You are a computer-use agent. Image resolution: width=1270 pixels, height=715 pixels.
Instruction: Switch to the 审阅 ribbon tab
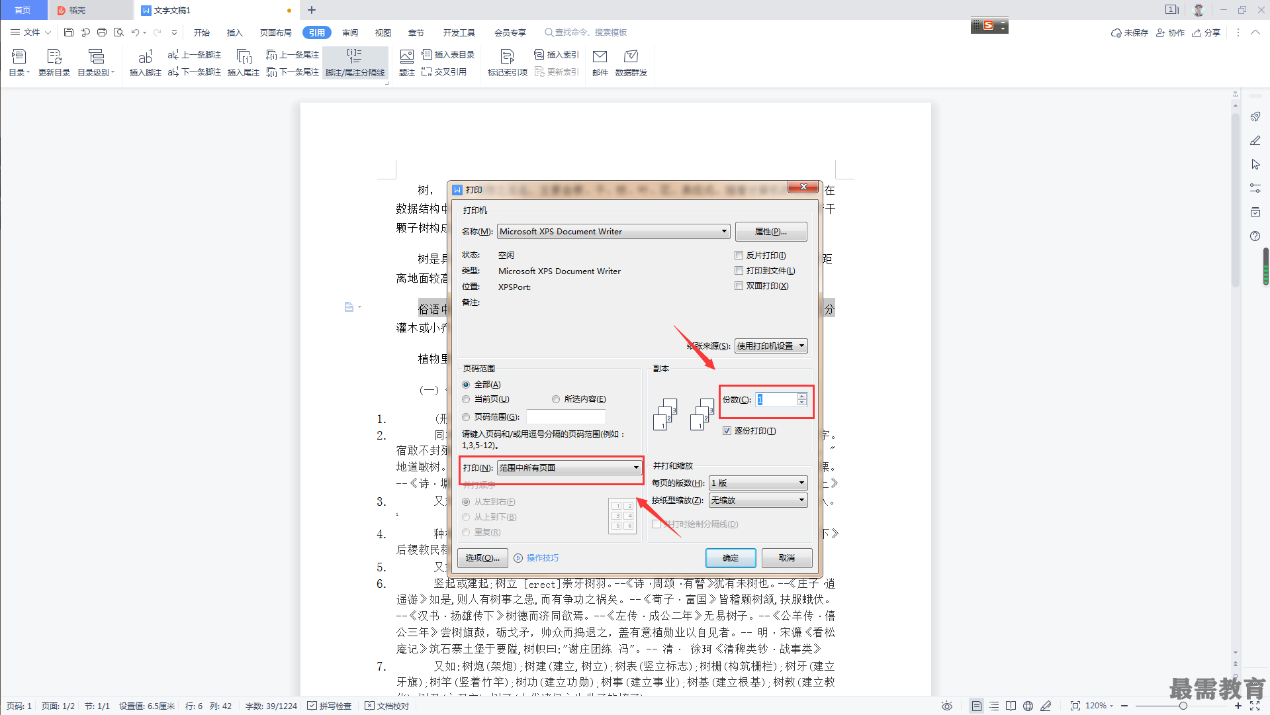click(350, 32)
